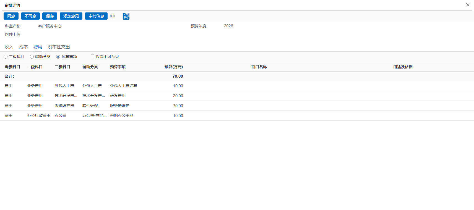Select the 预算事项 radio button
The image size is (474, 210).
[58, 57]
